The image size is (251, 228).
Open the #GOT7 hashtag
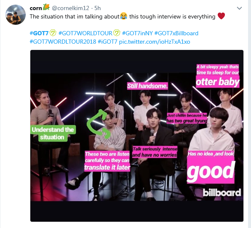(39, 33)
